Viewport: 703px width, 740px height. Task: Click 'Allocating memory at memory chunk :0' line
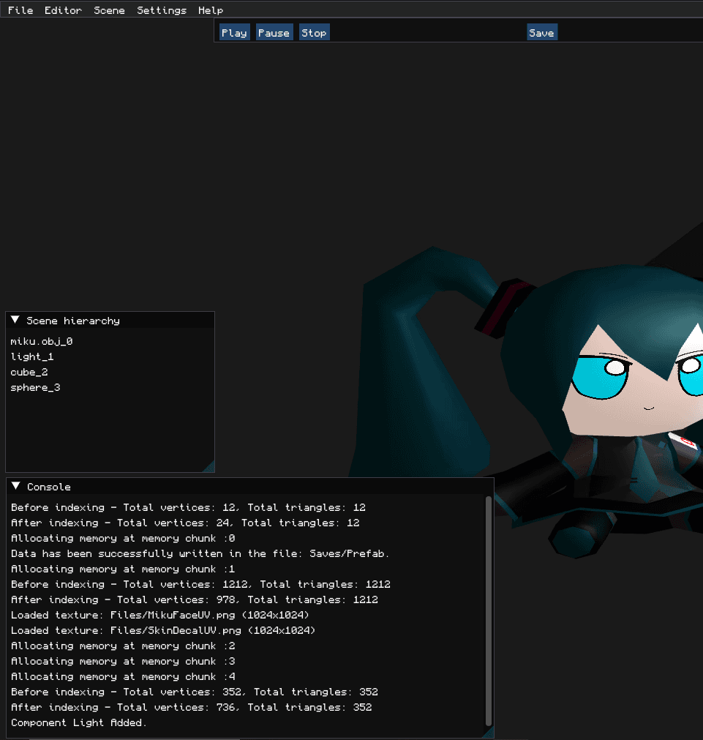(123, 538)
